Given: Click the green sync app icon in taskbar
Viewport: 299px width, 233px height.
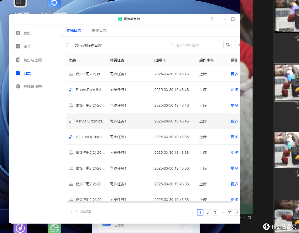Looking at the screenshot, I should [x=54, y=228].
